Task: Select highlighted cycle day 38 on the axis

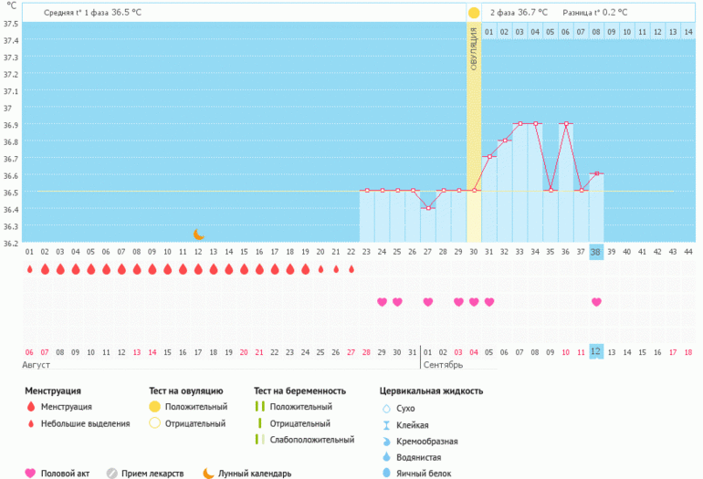Action: click(596, 252)
